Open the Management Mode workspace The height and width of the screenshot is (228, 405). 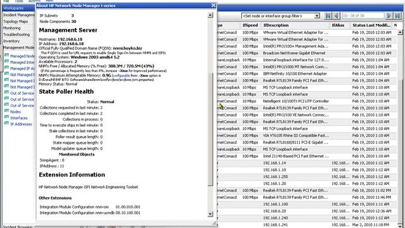18,47
